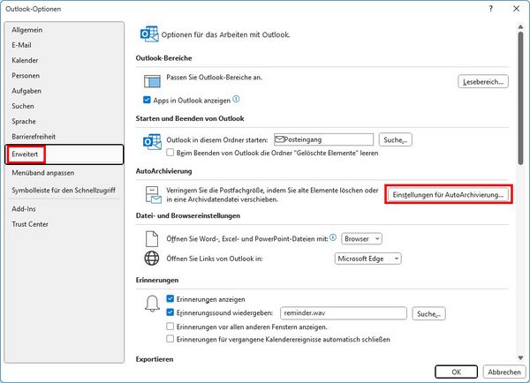Click the Lesebereich... button

click(x=483, y=82)
